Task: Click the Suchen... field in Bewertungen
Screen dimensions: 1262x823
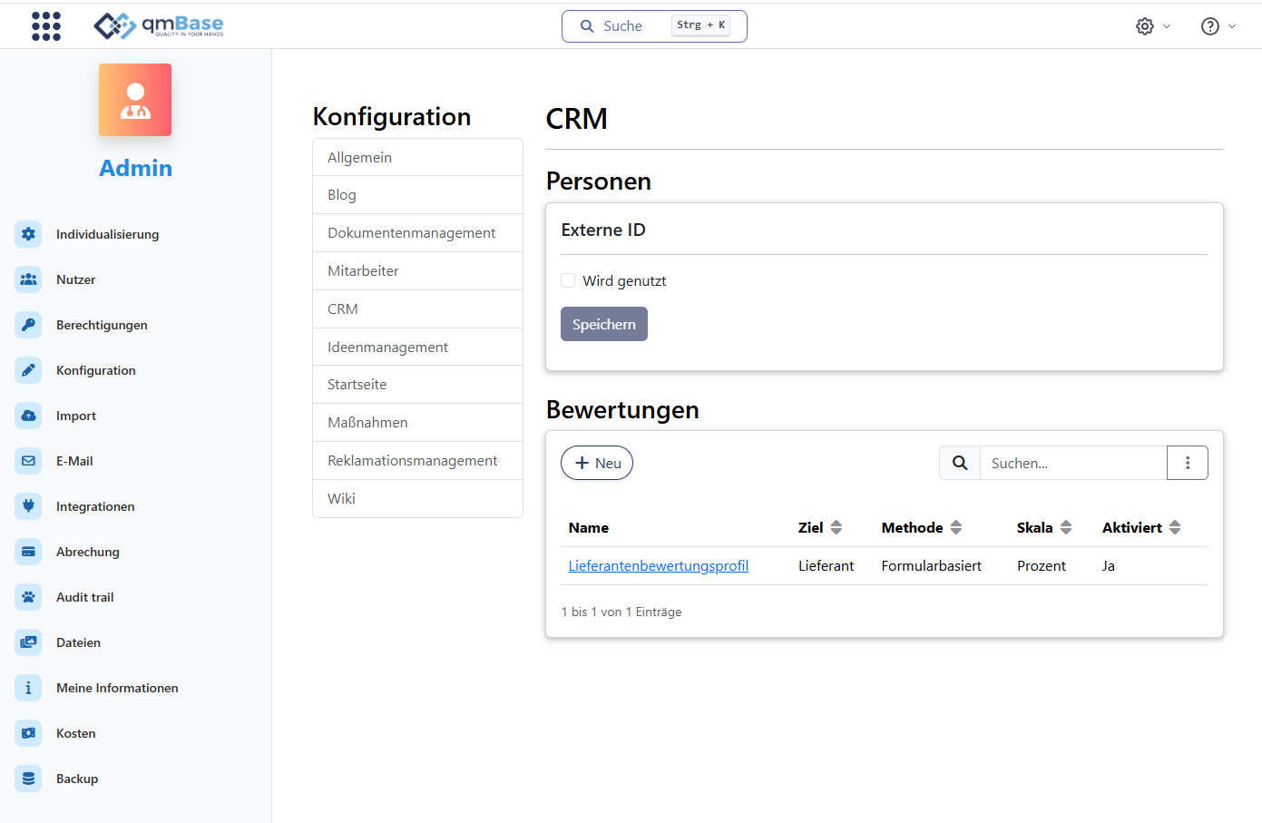Action: click(1073, 463)
